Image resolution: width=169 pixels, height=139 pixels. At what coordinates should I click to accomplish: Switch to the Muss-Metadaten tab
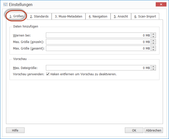click(x=68, y=16)
